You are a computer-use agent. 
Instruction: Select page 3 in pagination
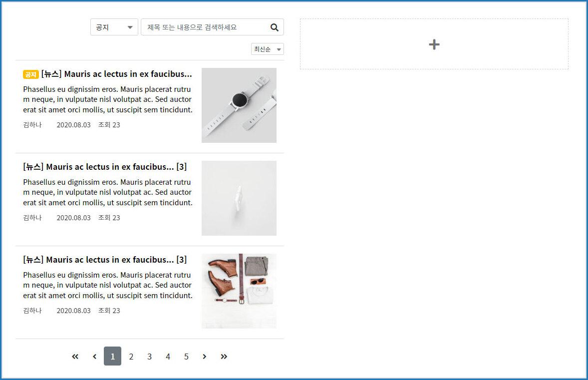click(149, 357)
